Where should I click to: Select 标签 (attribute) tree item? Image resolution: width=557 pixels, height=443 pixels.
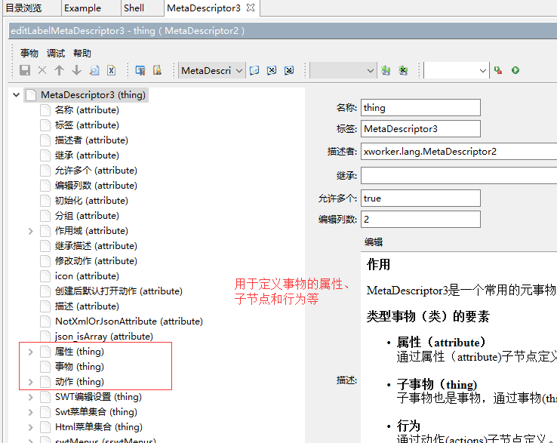[87, 125]
